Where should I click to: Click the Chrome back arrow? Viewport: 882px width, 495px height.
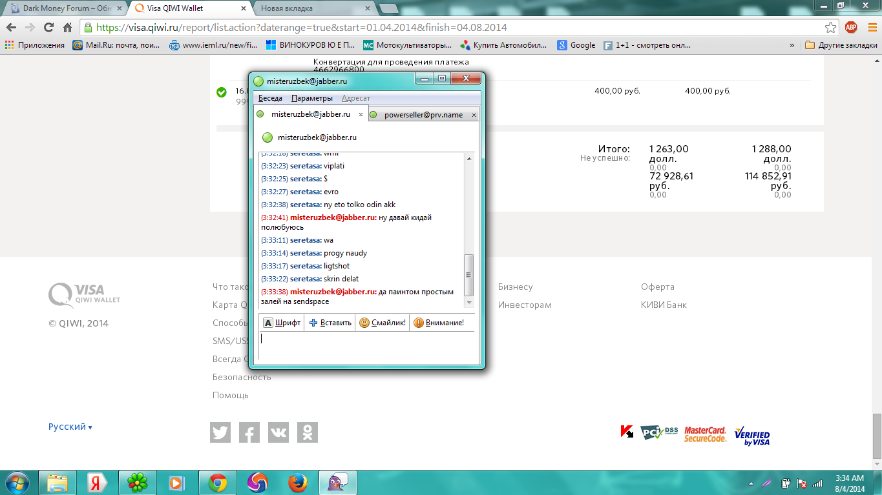click(x=11, y=28)
